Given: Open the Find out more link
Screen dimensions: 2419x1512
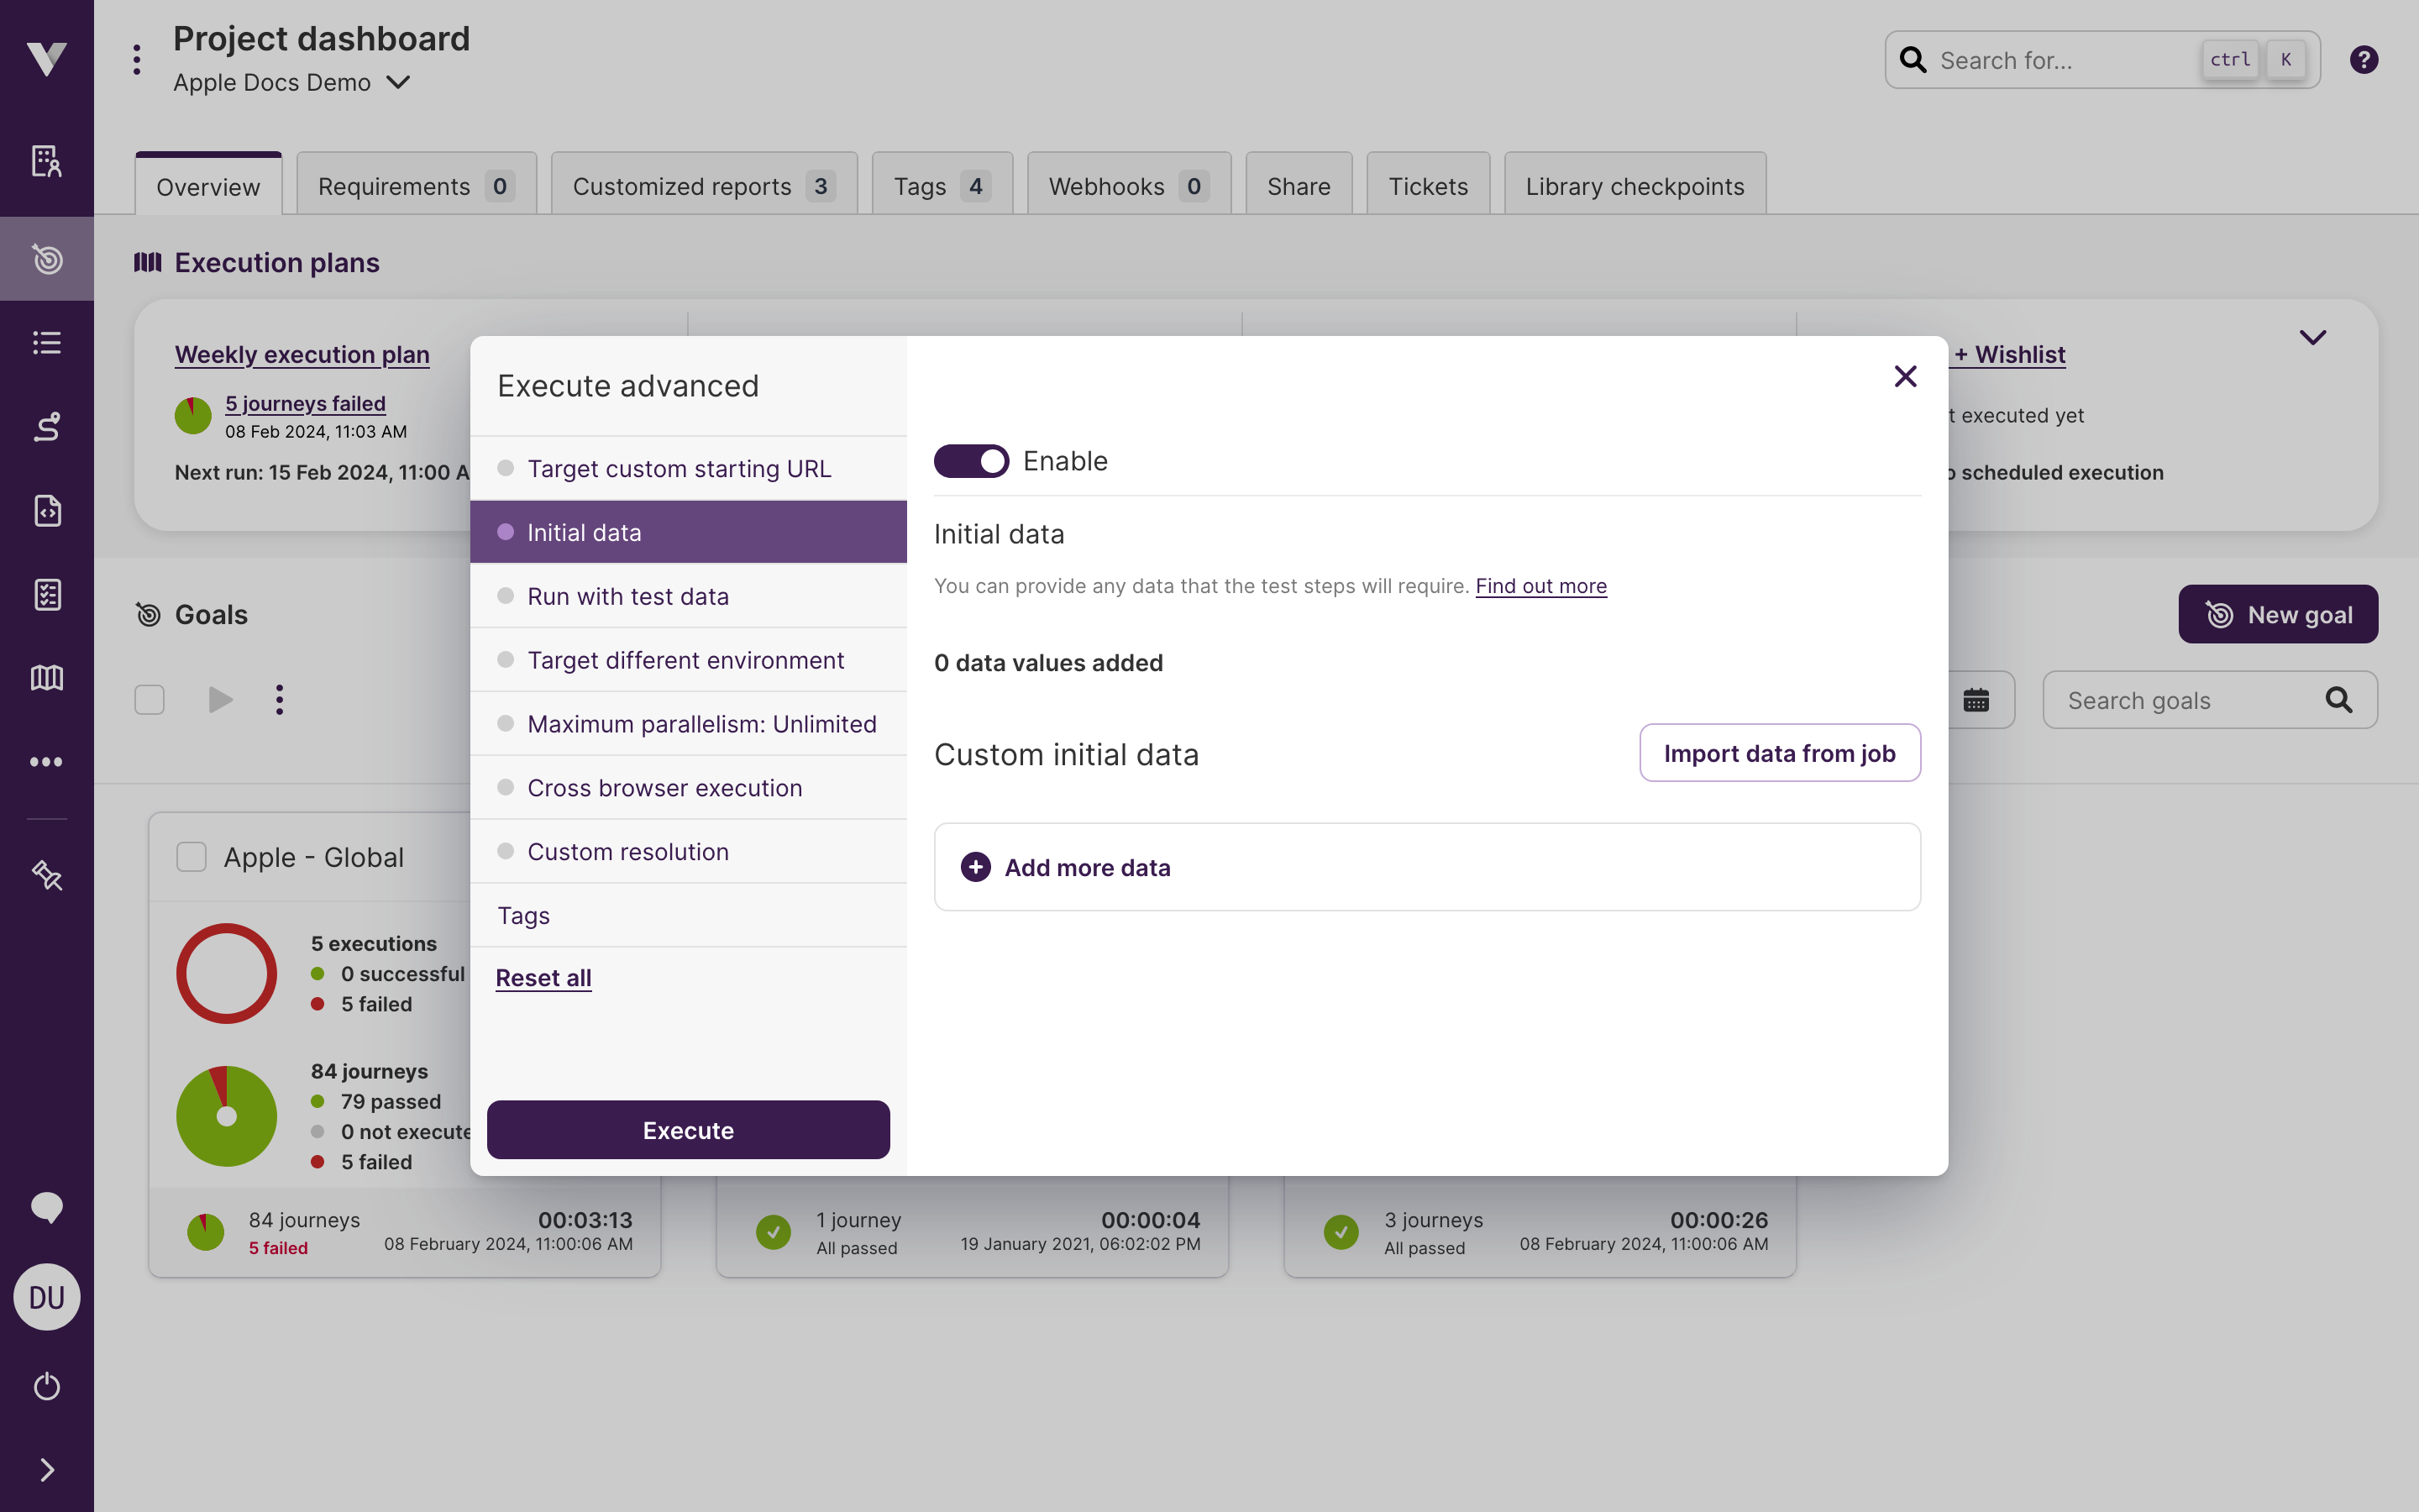Looking at the screenshot, I should (1540, 586).
